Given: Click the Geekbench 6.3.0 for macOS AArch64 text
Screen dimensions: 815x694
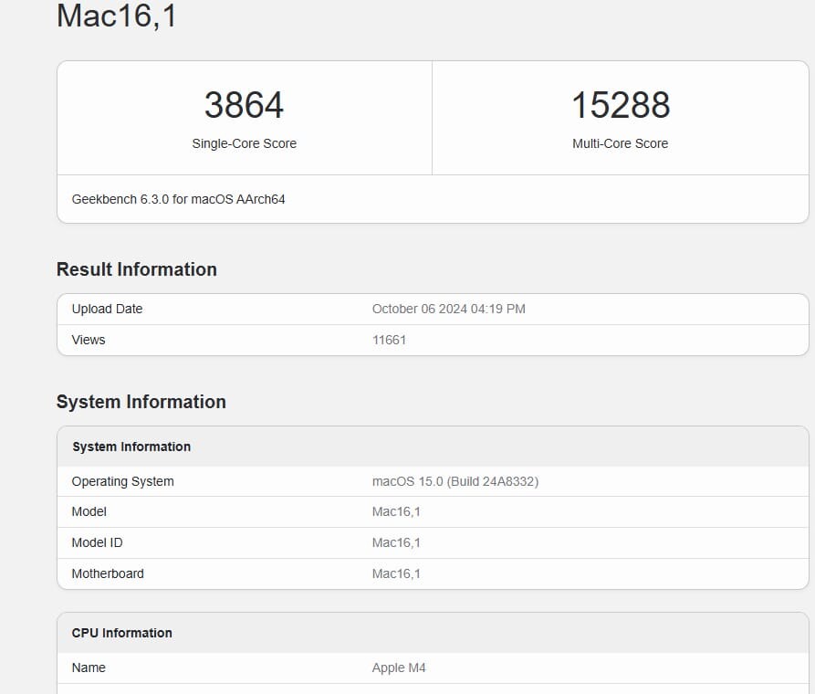Looking at the screenshot, I should 178,199.
